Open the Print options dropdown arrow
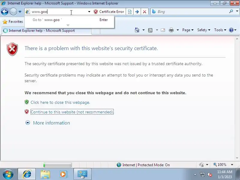This screenshot has width=240, height=180. coord(178,30)
